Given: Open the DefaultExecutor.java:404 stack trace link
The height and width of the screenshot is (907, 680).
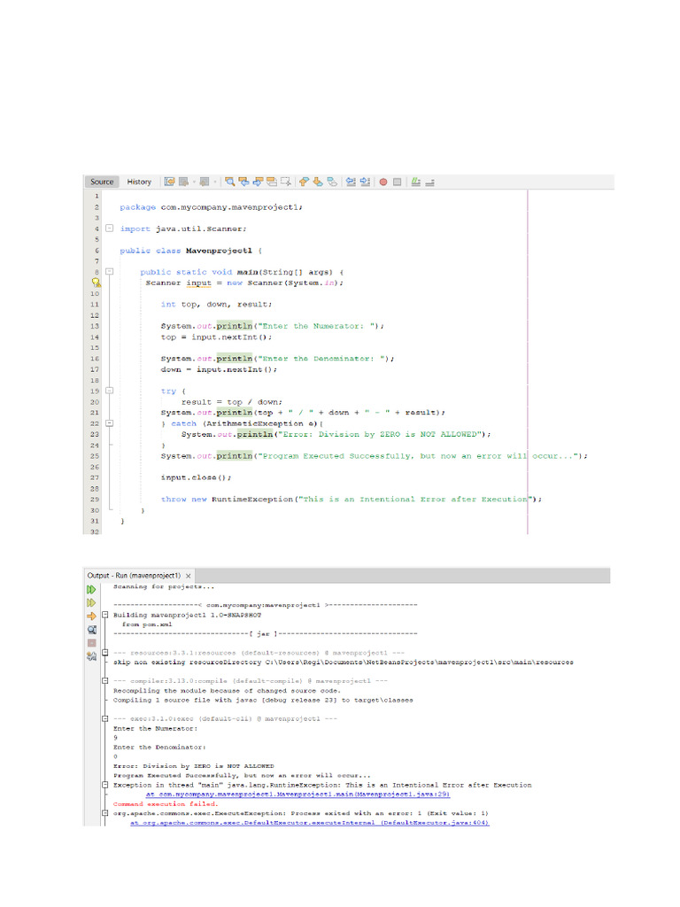Looking at the screenshot, I should (310, 823).
